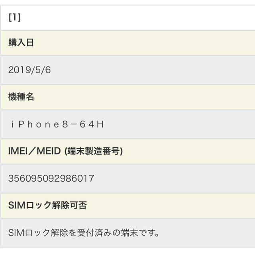Click the iPhone8-64H model name value

pos(57,124)
